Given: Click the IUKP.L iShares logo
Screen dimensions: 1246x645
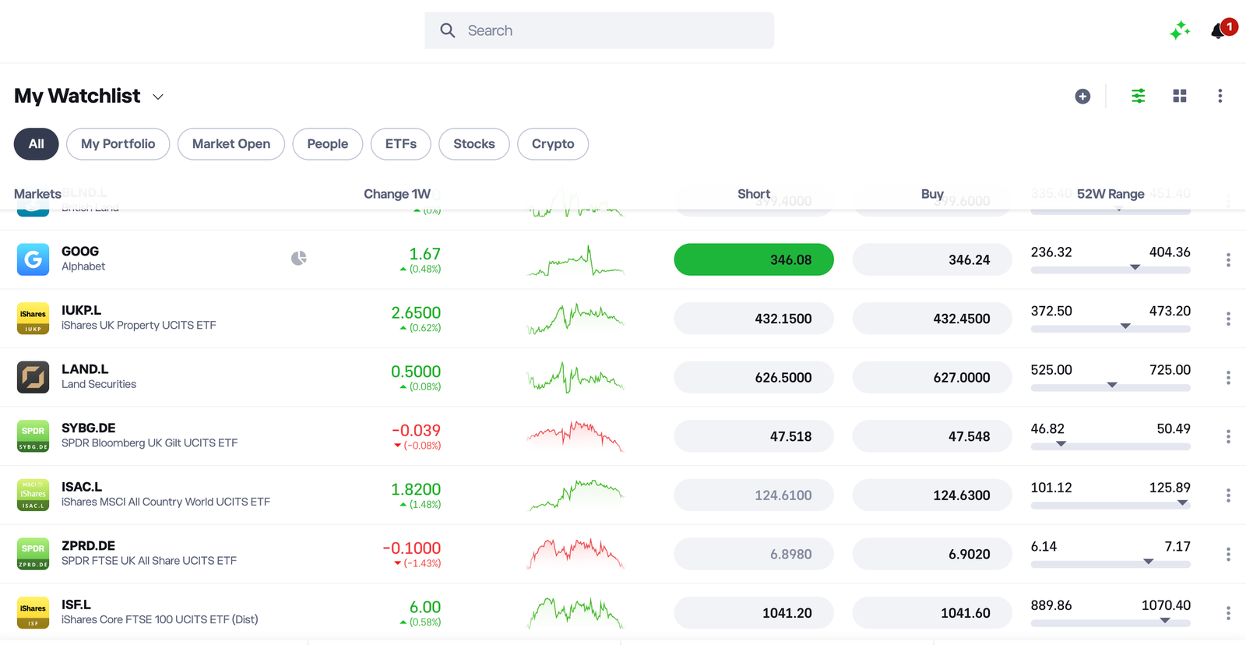Looking at the screenshot, I should (33, 319).
